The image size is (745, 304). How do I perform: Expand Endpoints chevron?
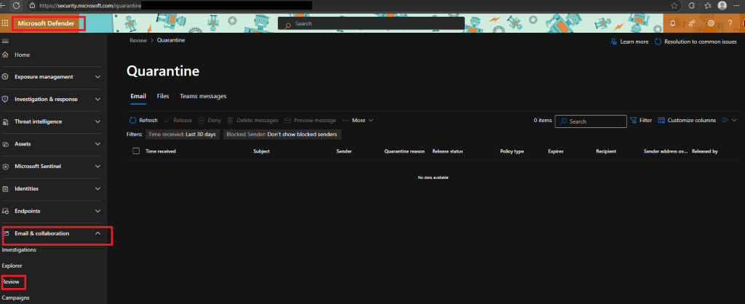coord(98,211)
